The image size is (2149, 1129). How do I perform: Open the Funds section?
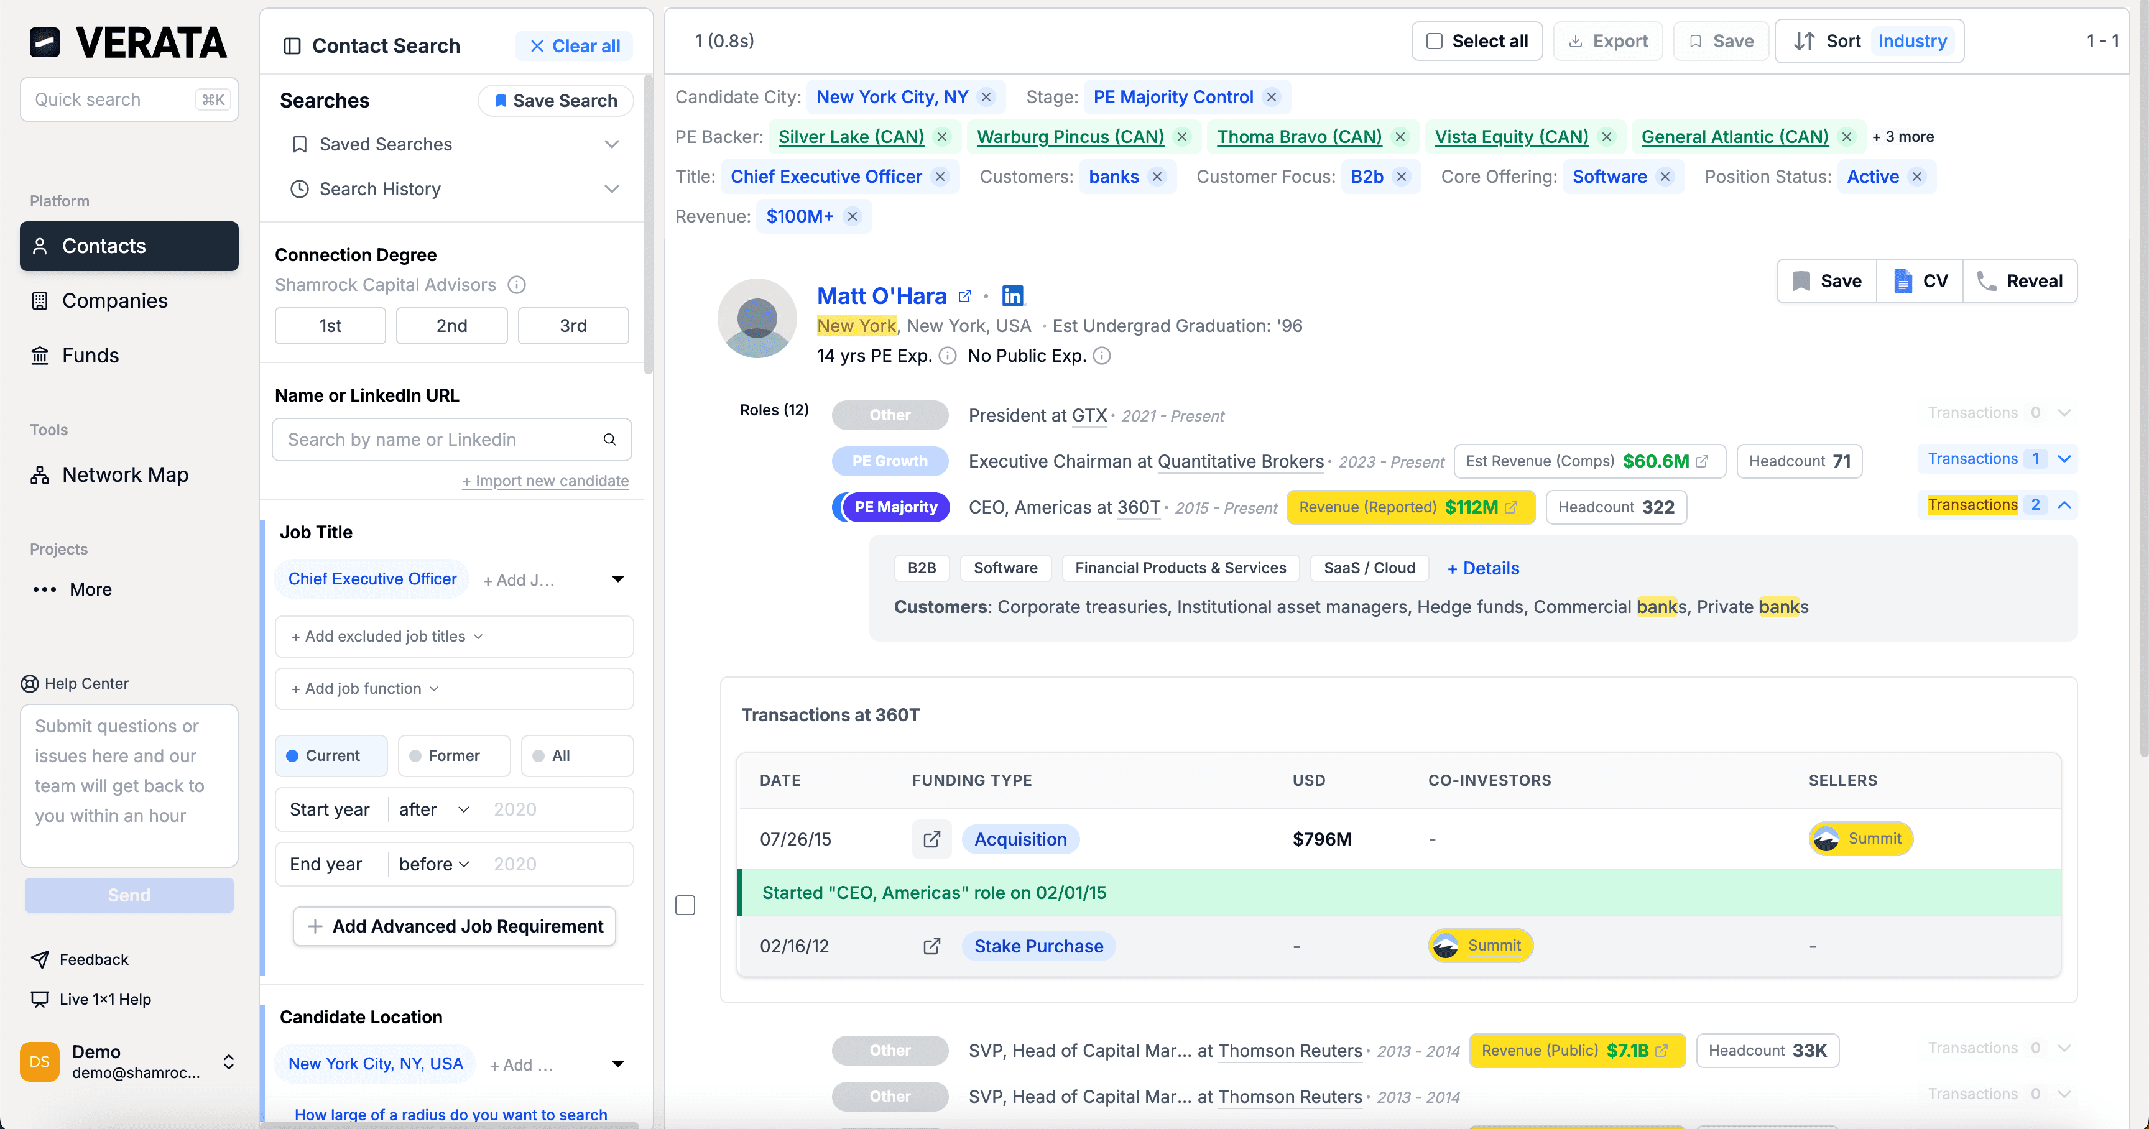click(90, 355)
